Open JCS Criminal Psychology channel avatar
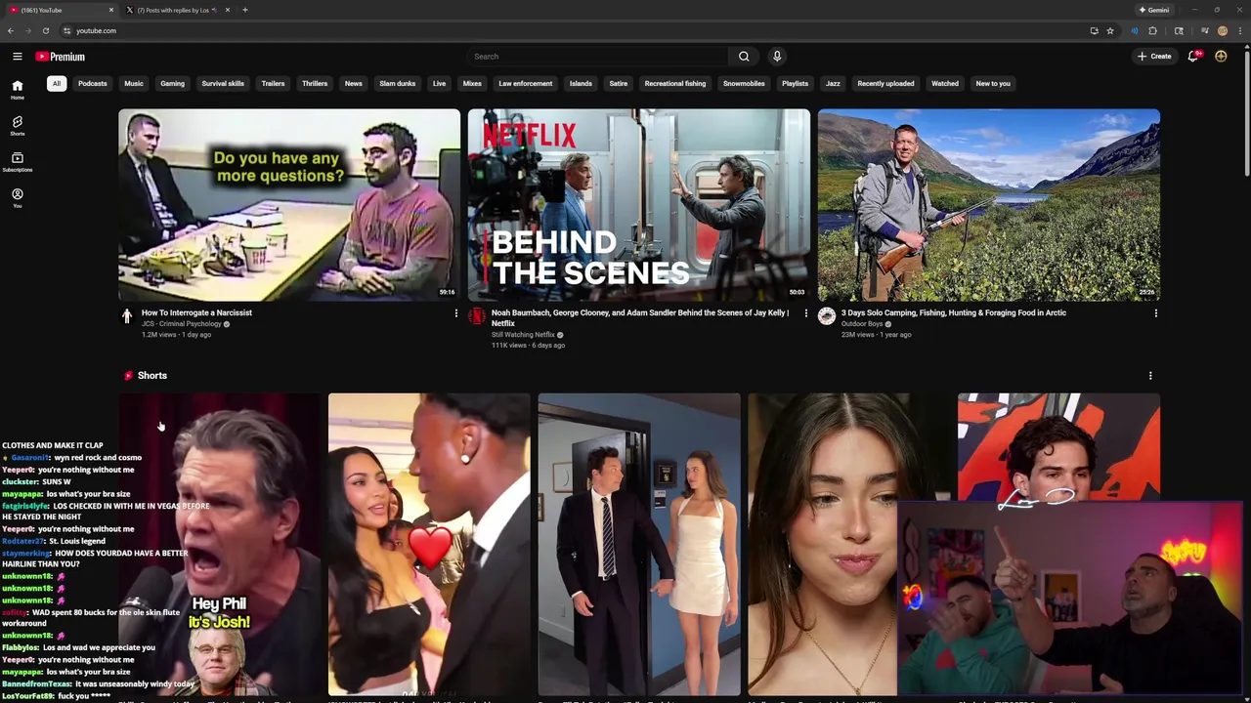 pos(127,316)
